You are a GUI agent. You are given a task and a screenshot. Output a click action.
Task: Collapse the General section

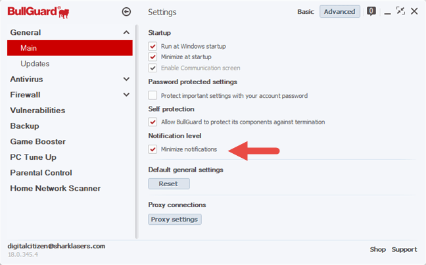(126, 33)
